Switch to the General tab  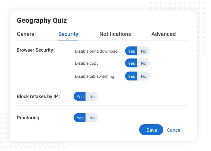[26, 34]
